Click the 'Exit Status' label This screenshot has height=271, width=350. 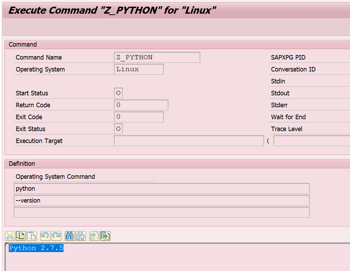[x=31, y=129]
